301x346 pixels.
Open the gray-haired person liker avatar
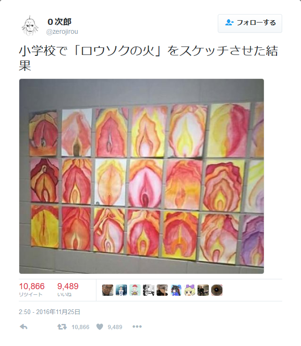162,290
